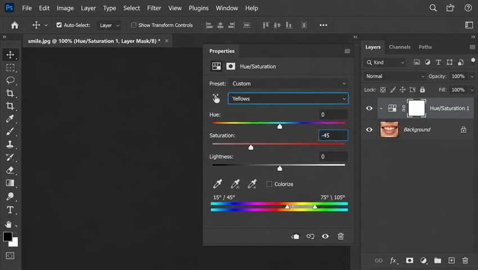Screen dimensions: 478x270
Task: Delete the adjustment layer from Properties panel
Action: tap(341, 236)
